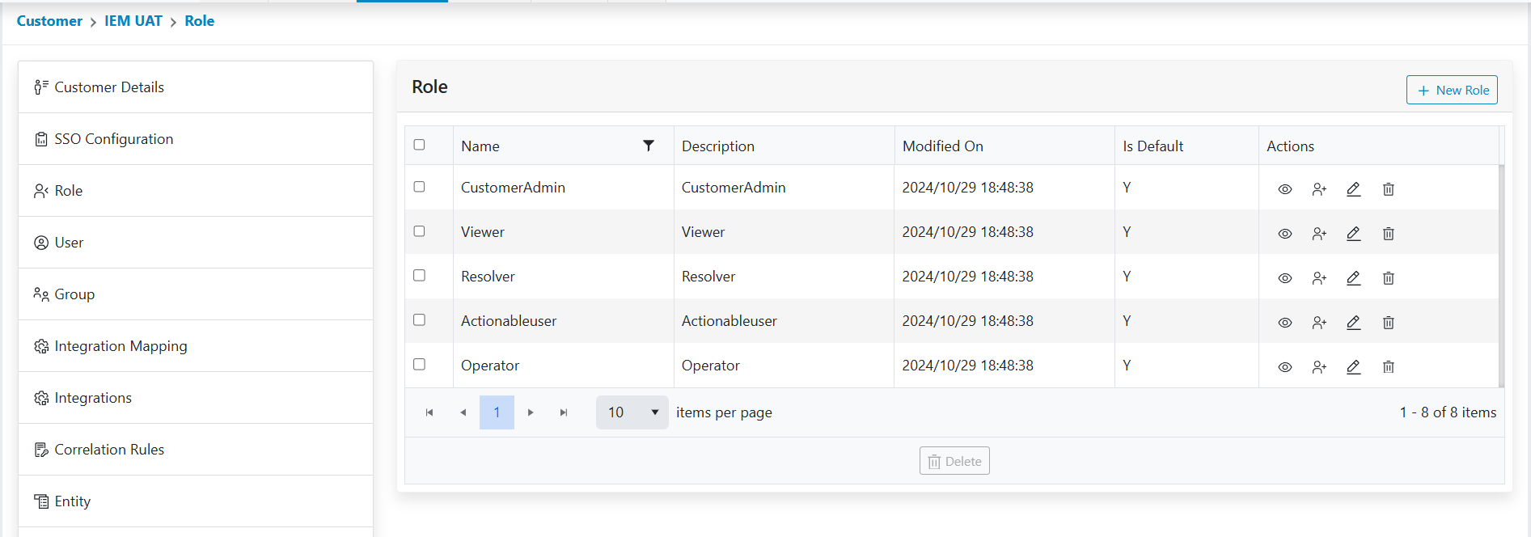Open SSO Configuration in the sidebar

coord(113,139)
